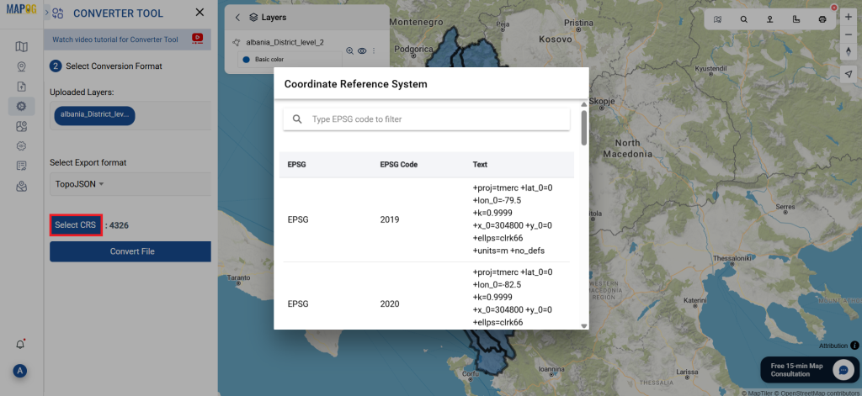862x396 pixels.
Task: Zoom in the map
Action: coord(849,17)
